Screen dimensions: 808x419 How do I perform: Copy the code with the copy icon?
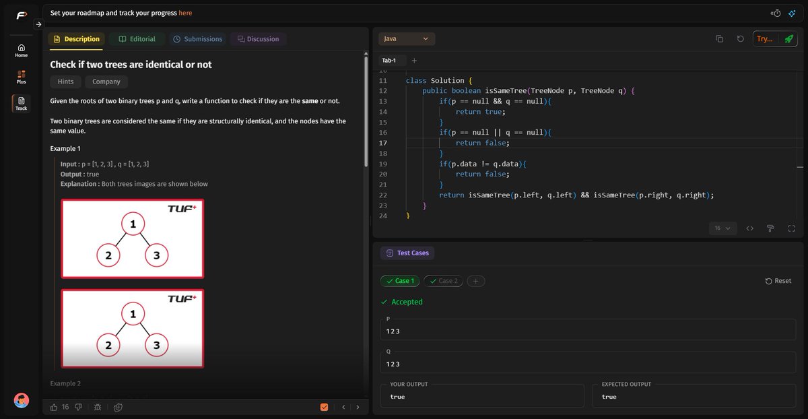(720, 39)
